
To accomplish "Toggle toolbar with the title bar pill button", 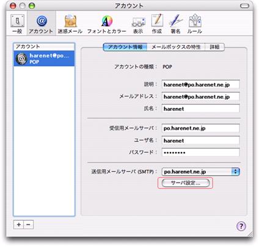I will coord(244,6).
